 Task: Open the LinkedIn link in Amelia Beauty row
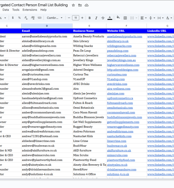[161, 36]
